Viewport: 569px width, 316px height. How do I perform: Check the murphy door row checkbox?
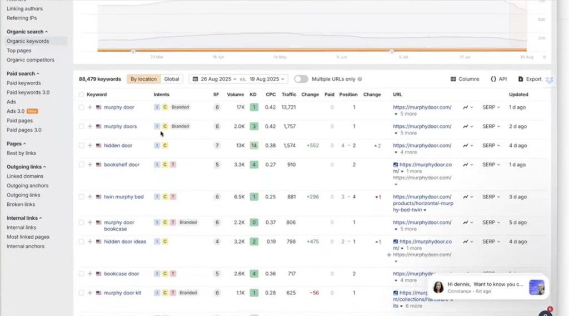tap(81, 107)
